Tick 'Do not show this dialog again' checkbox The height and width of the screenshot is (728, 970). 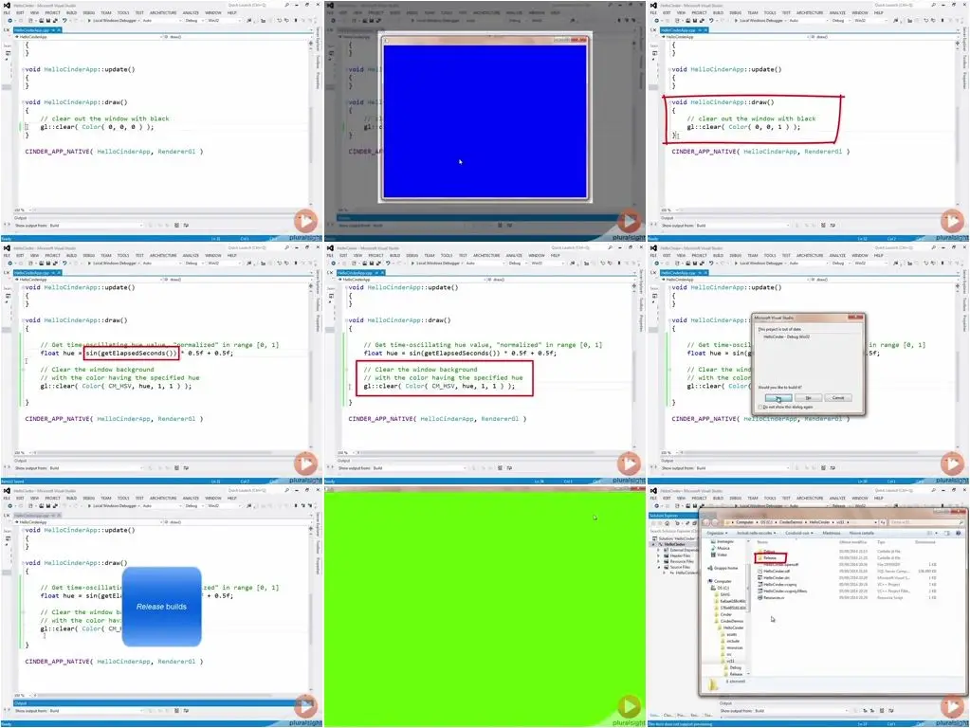(760, 407)
